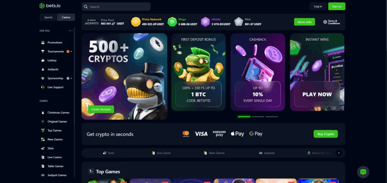This screenshot has width=387, height=183.
Task: Click the Top Games section arrow icon
Action: coord(91,171)
